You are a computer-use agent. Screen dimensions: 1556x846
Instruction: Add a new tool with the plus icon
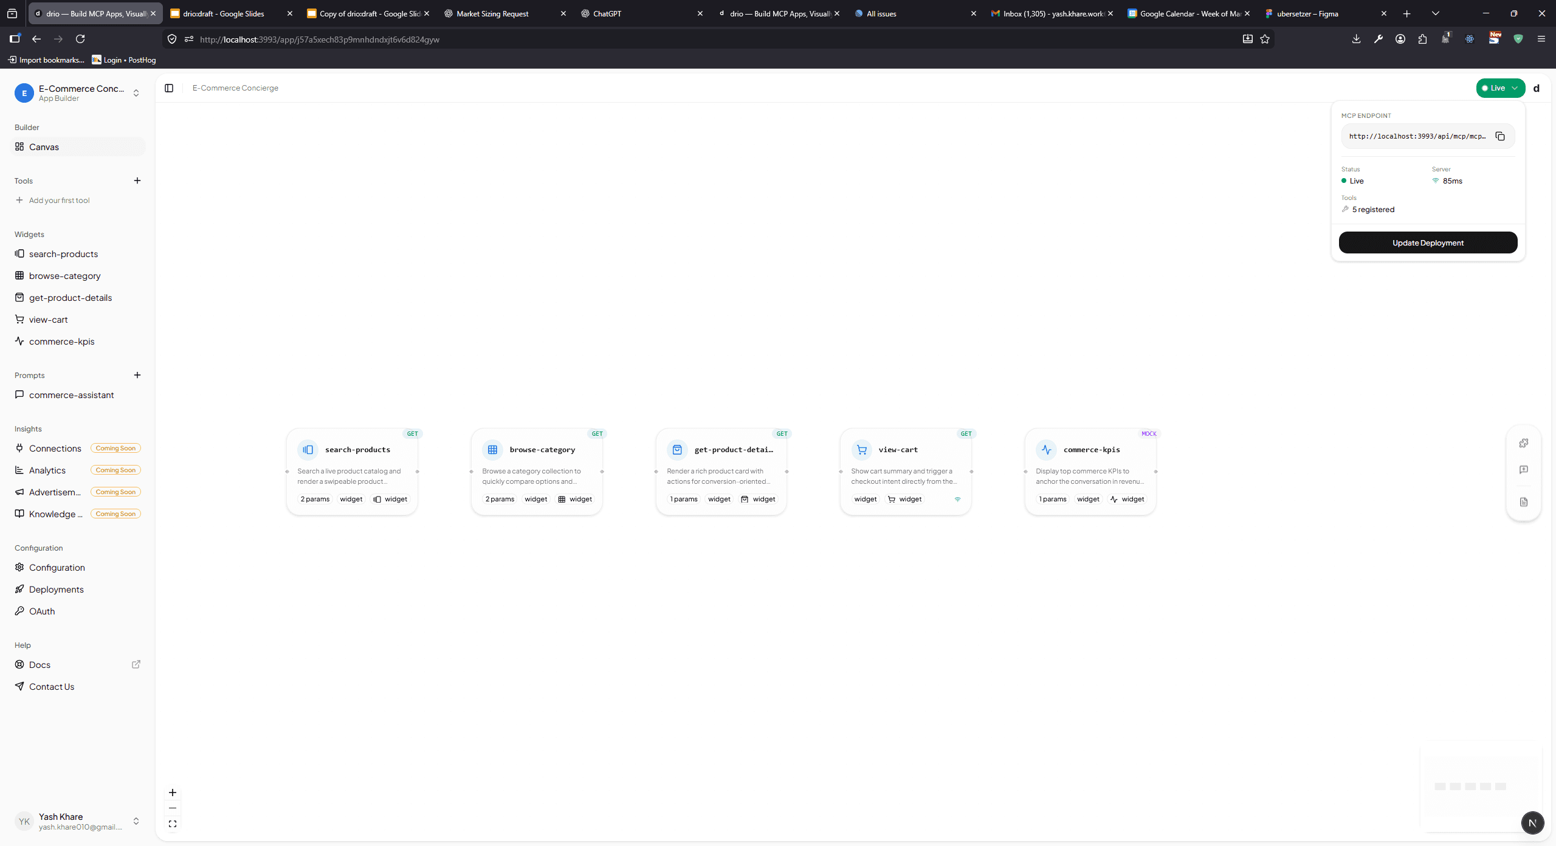coord(137,180)
